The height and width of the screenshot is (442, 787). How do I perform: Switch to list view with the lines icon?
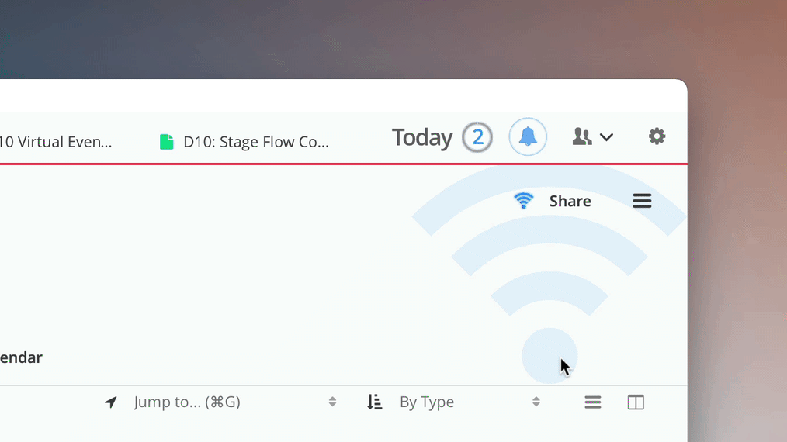point(593,402)
